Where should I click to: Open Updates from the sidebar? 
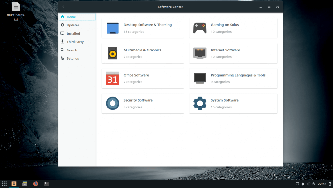(72, 25)
